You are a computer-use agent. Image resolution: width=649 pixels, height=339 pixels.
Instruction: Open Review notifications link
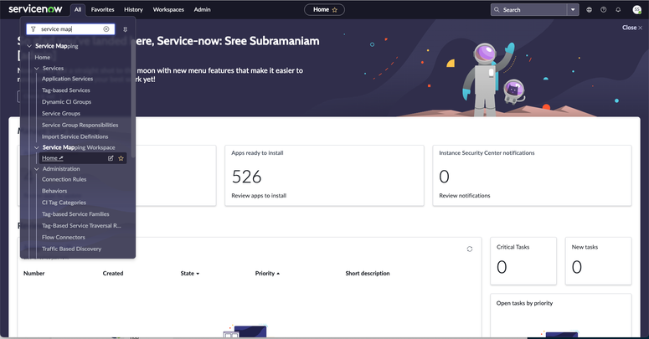pyautogui.click(x=465, y=195)
